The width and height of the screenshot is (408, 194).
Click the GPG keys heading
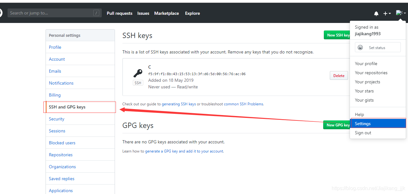138,125
